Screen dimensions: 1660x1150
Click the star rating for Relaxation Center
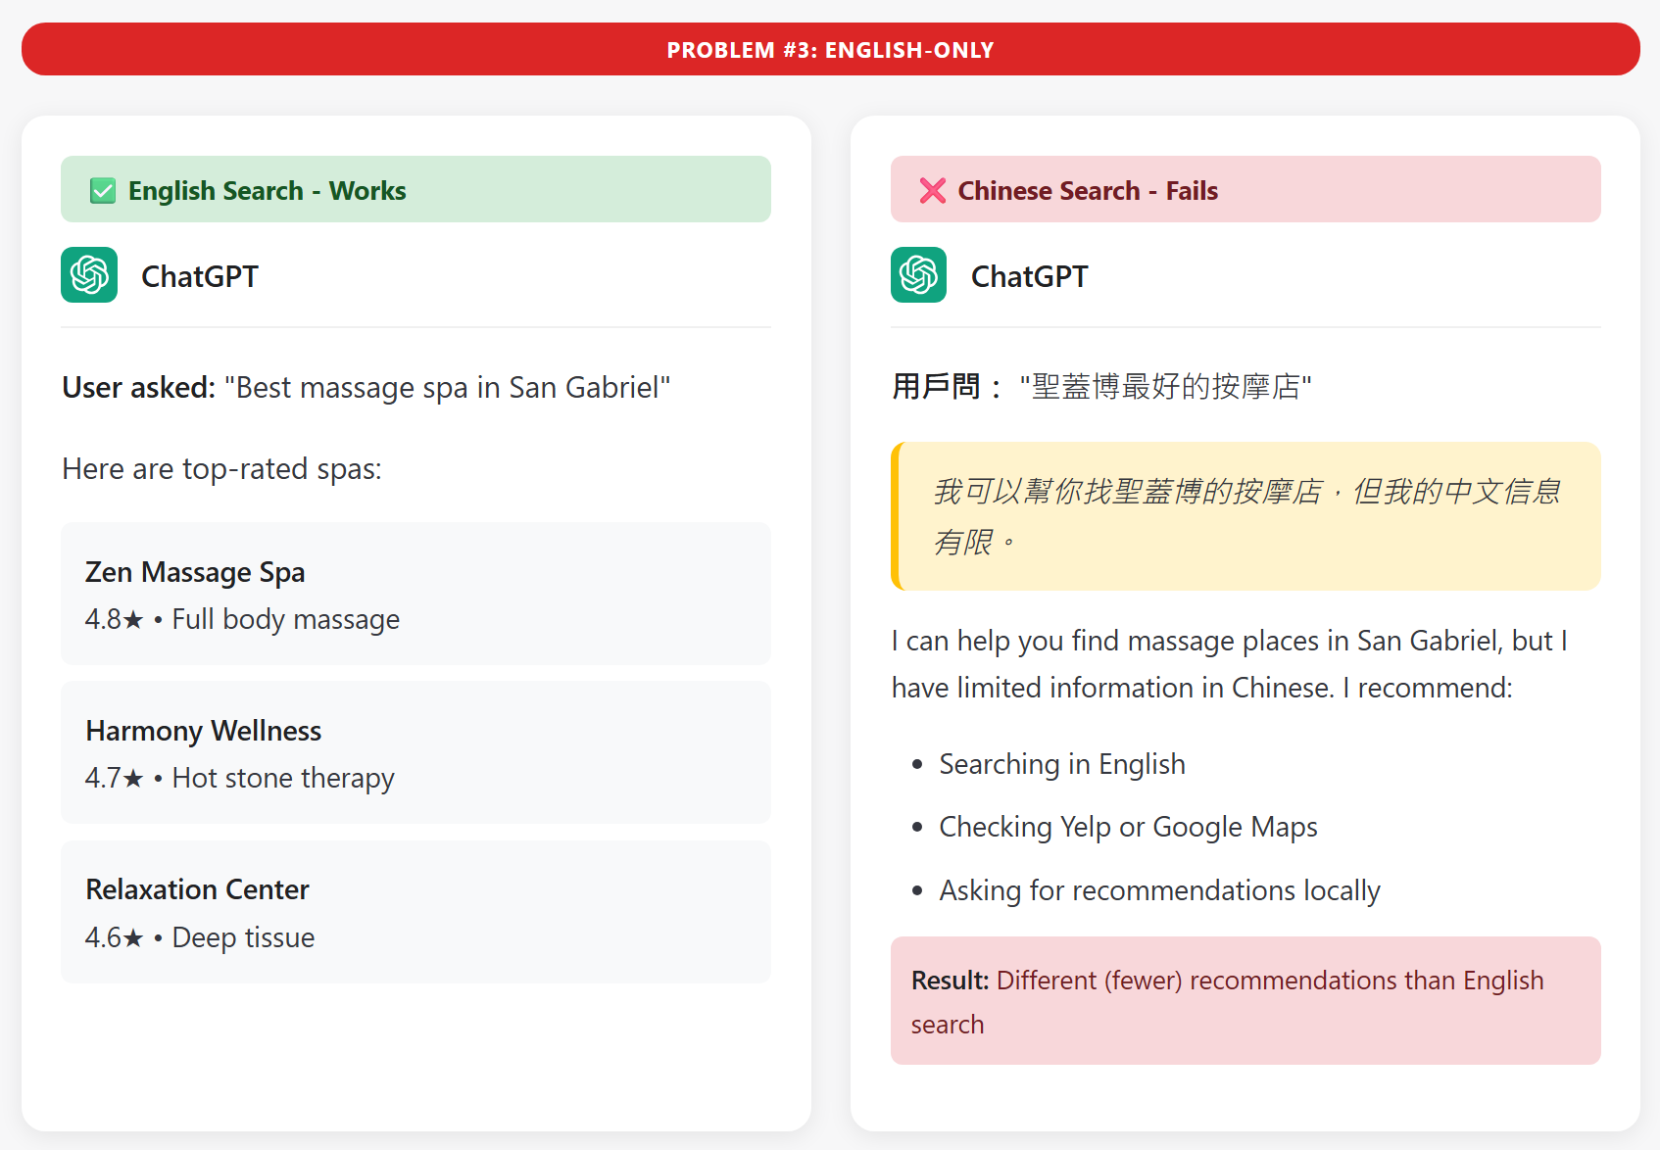tap(110, 936)
